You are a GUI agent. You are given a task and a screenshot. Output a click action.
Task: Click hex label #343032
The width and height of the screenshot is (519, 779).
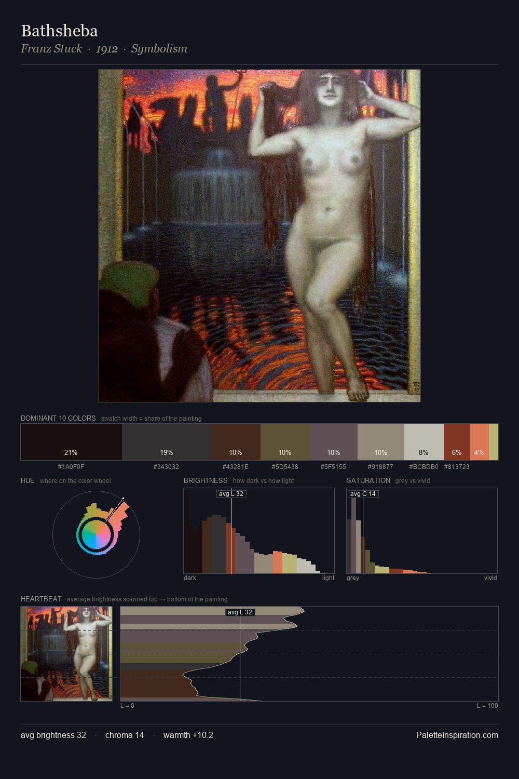pos(166,467)
